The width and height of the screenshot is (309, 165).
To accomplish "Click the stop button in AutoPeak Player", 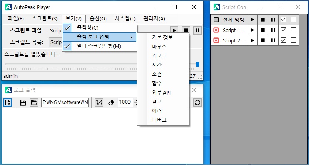I will [186, 30].
